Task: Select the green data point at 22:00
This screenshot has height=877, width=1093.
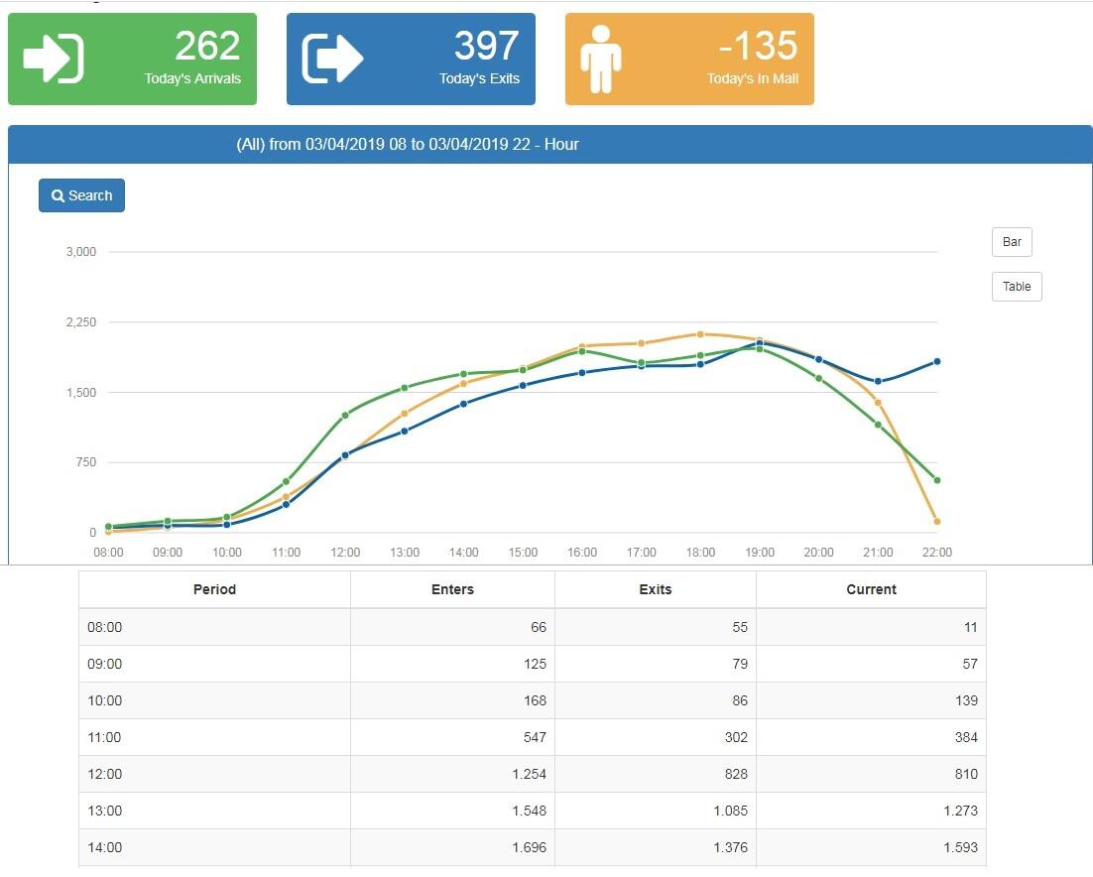Action: tap(937, 480)
